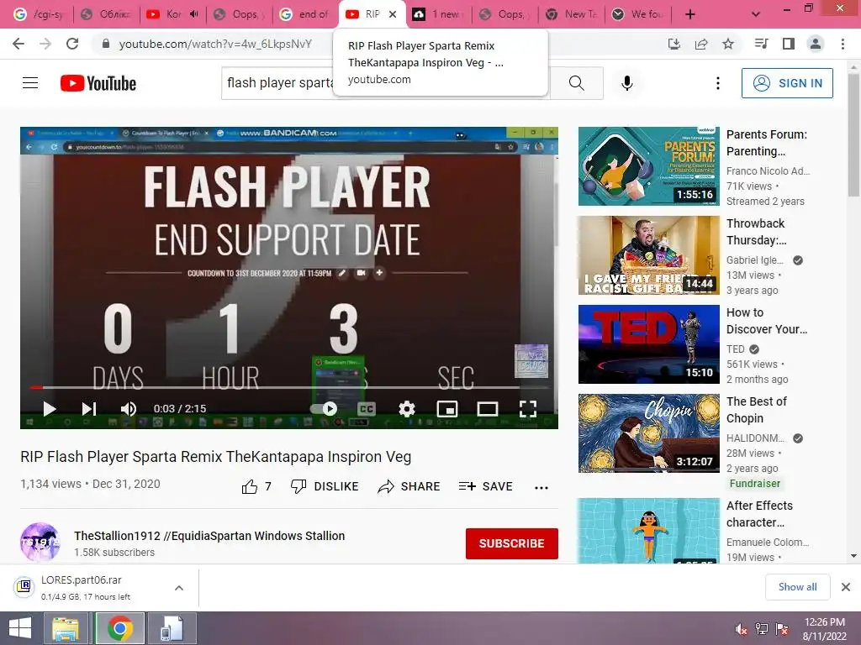Image resolution: width=861 pixels, height=645 pixels.
Task: Click SHARE under the video
Action: [x=409, y=486]
